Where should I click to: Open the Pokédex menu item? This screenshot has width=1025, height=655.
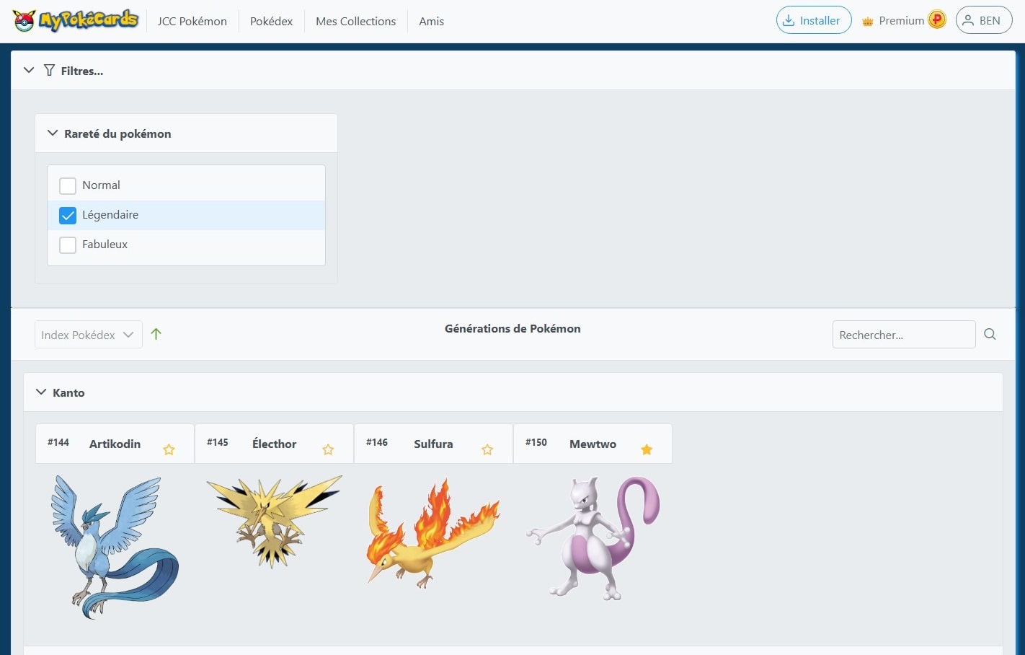click(x=271, y=21)
